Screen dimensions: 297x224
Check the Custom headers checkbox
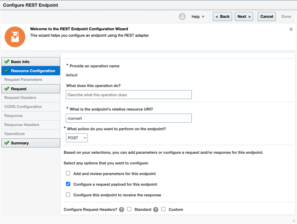[164, 209]
